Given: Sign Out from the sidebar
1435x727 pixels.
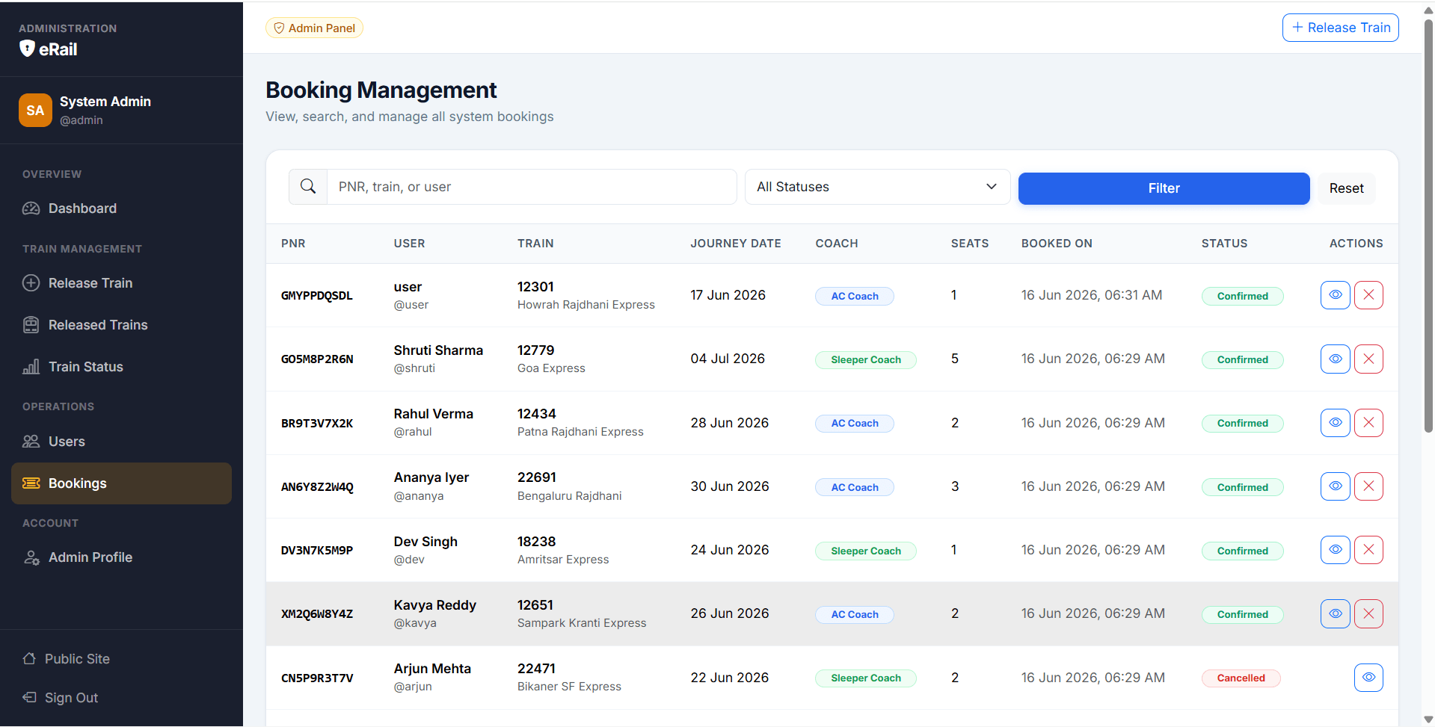Looking at the screenshot, I should pyautogui.click(x=71, y=698).
